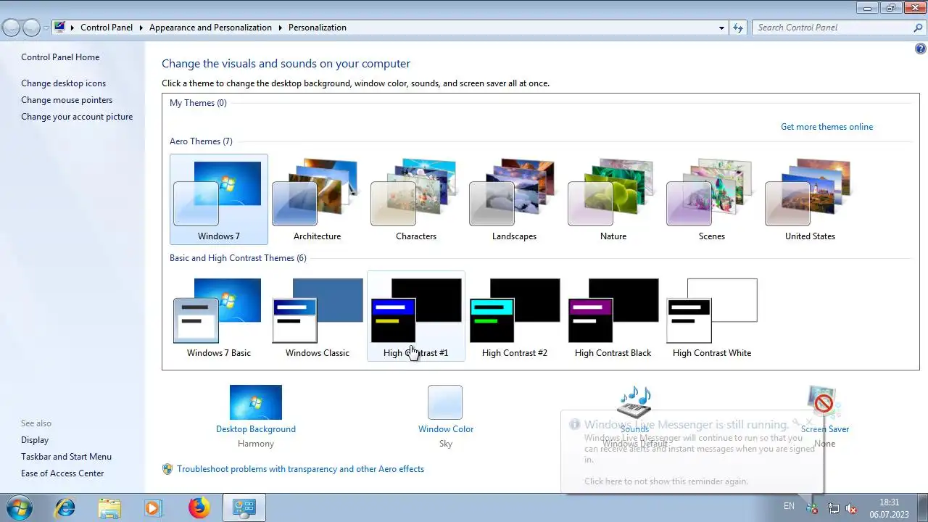The image size is (928, 522).
Task: Select the High Contrast #1 theme
Action: click(415, 316)
